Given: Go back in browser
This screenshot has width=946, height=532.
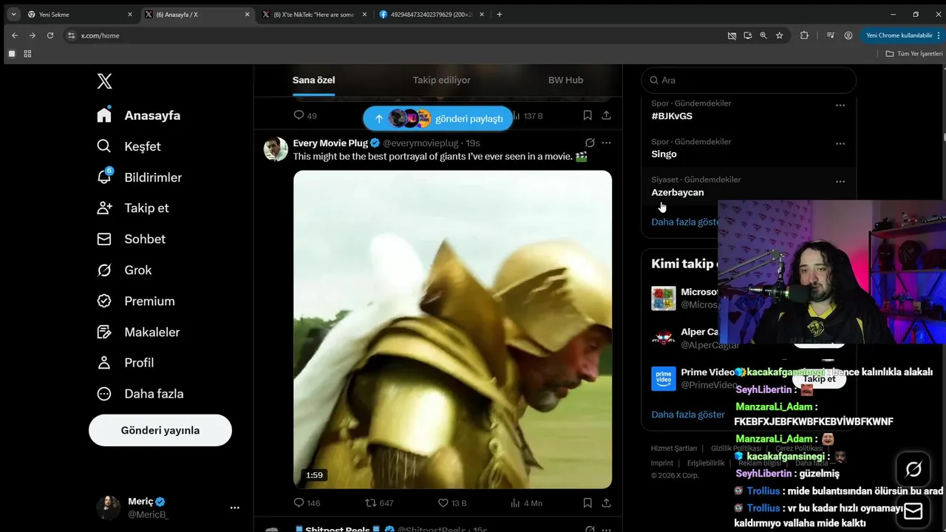Looking at the screenshot, I should point(15,35).
